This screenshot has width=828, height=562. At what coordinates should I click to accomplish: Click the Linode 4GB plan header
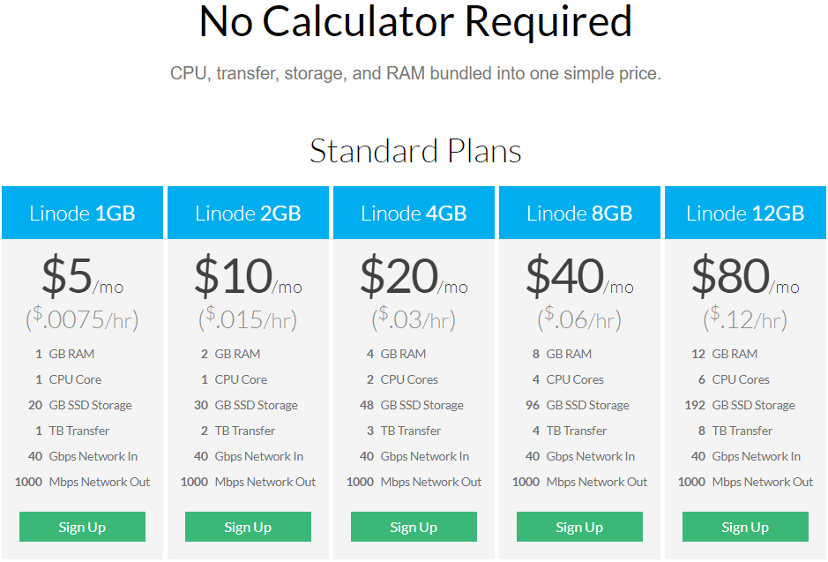click(x=414, y=213)
